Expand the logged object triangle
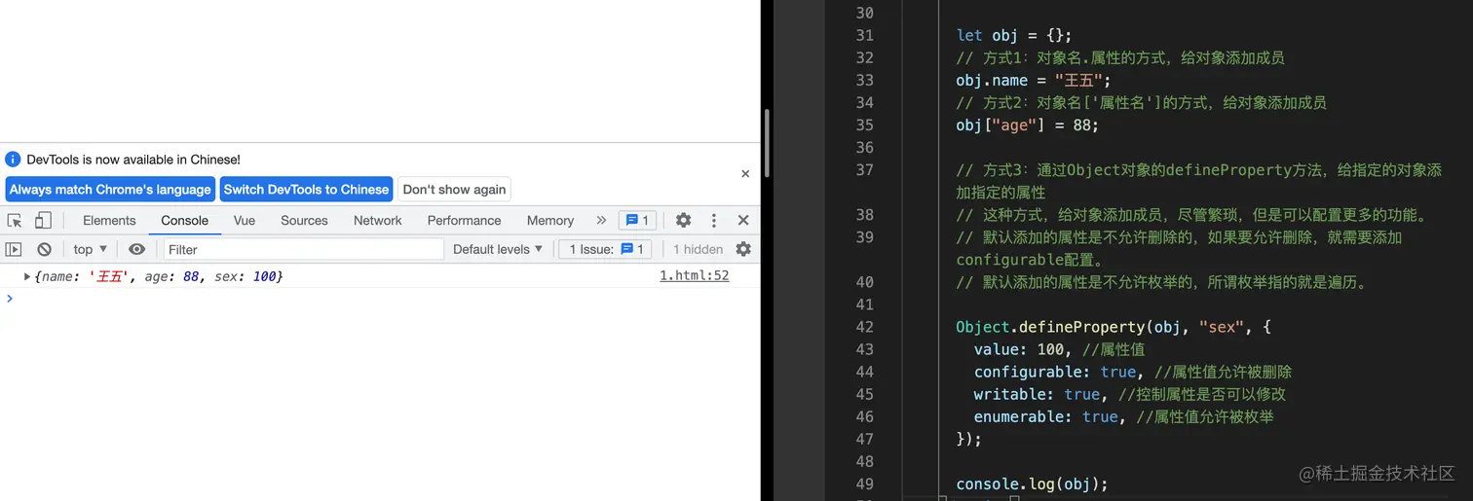 click(27, 277)
